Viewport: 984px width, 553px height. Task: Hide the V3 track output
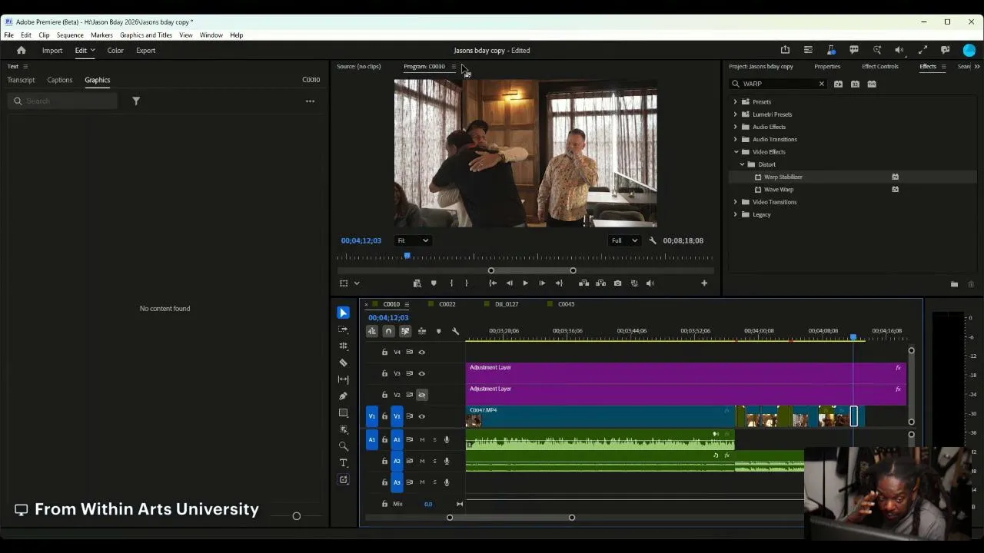pos(421,373)
